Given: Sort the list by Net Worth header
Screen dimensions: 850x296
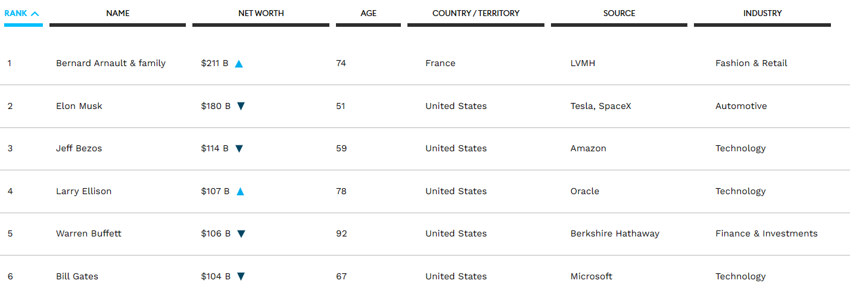Looking at the screenshot, I should coord(261,13).
